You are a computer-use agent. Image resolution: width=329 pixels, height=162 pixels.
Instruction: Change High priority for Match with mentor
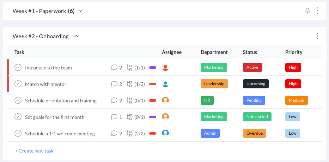point(293,84)
